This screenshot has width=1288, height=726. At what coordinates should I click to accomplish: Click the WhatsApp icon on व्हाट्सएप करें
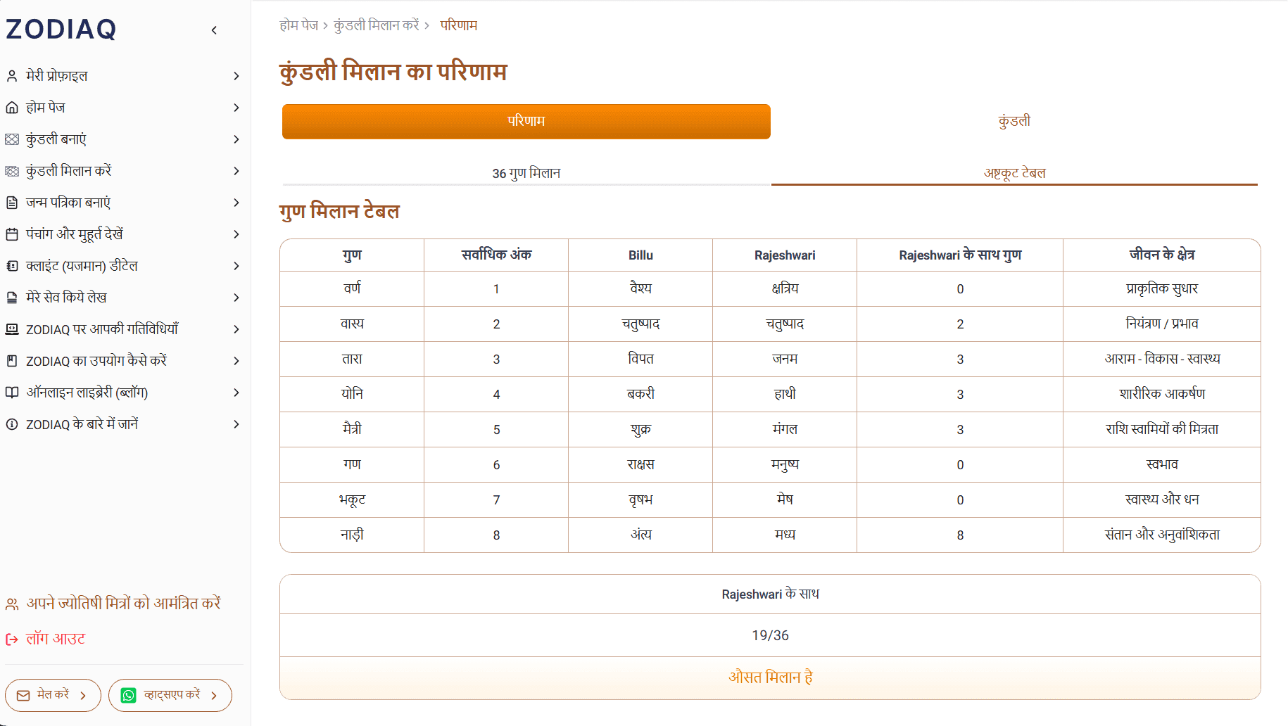[129, 695]
